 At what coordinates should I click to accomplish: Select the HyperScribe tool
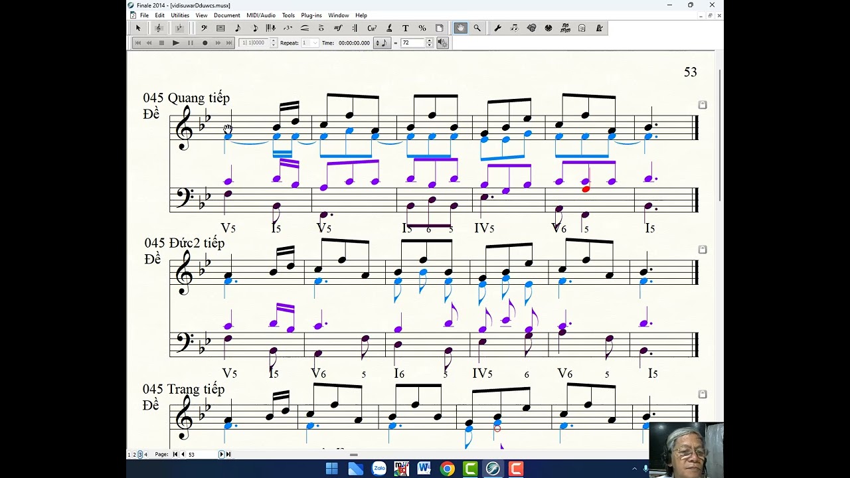[x=271, y=28]
